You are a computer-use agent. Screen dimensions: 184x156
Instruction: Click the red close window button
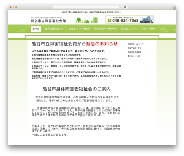point(11,7)
